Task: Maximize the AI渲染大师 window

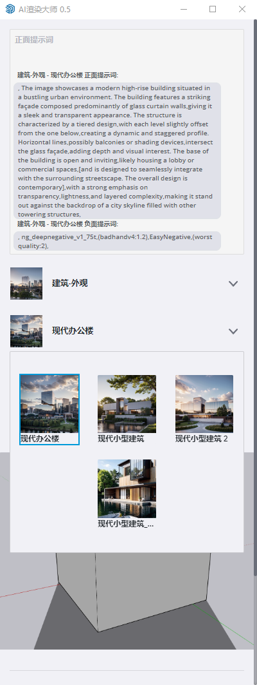Action: 213,9
